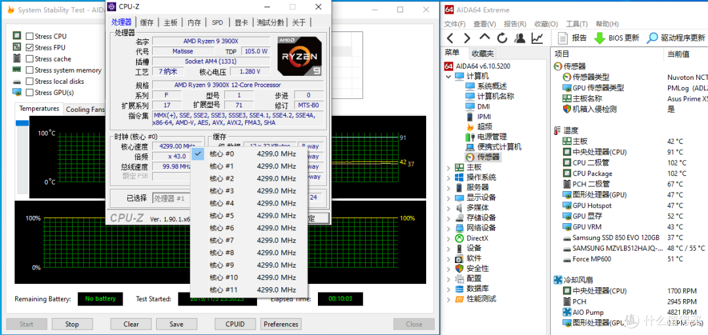Click the 性能测试 benchmark tree item
Image resolution: width=708 pixels, height=335 pixels.
[476, 298]
